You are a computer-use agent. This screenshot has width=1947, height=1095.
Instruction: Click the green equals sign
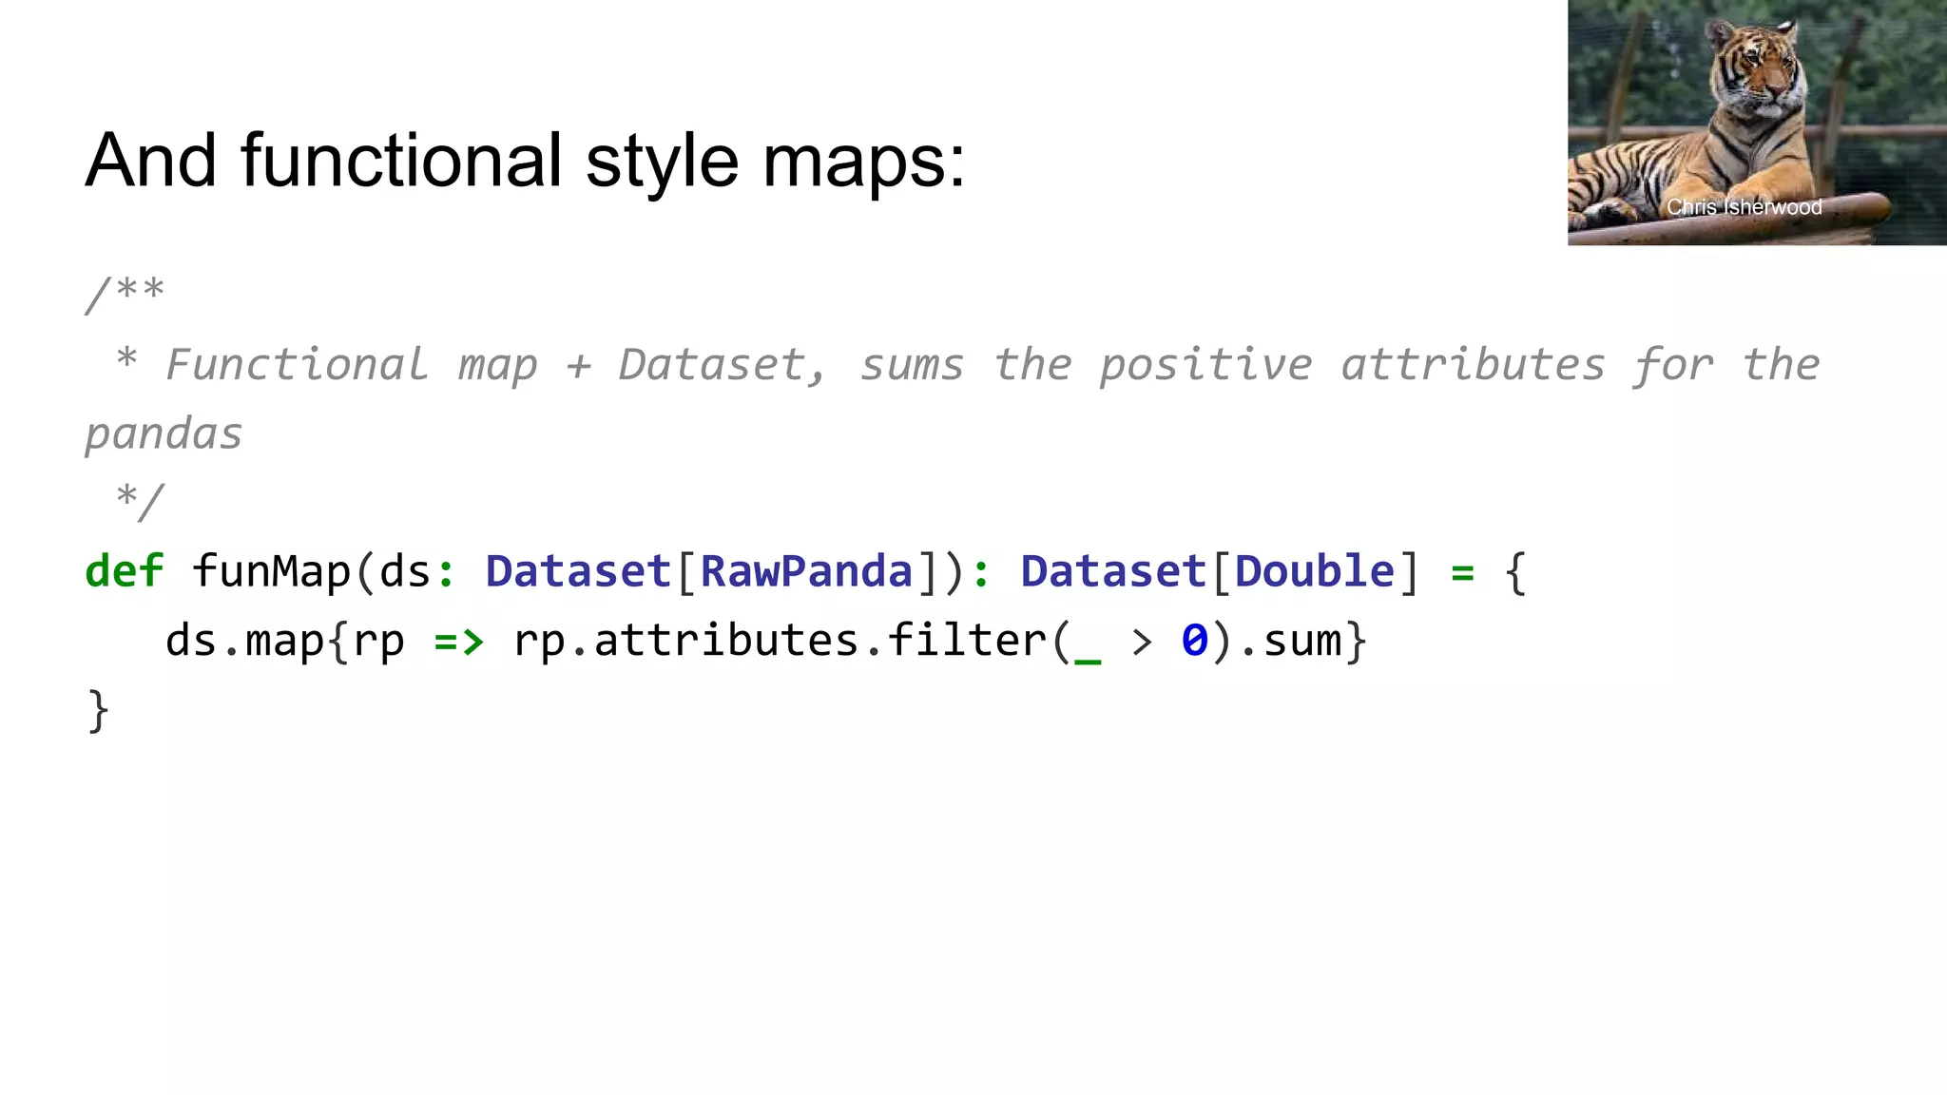[x=1462, y=572]
